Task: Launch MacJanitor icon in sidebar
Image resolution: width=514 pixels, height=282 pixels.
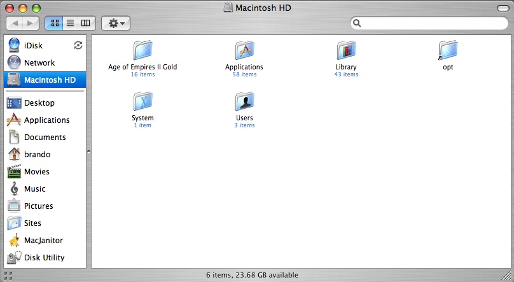Action: tap(14, 241)
